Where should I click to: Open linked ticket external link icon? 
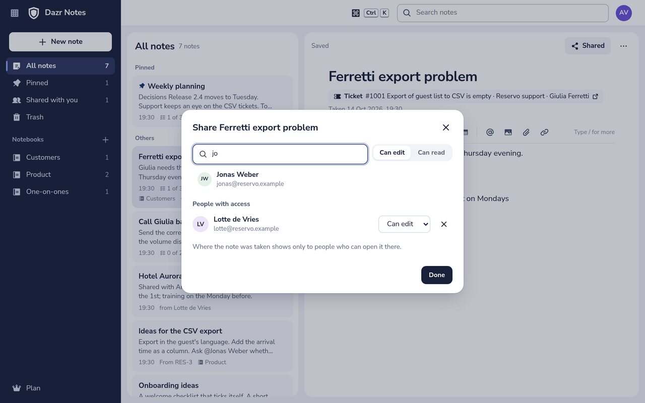[x=595, y=96]
